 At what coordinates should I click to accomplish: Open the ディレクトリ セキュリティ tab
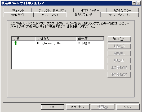[52, 11]
